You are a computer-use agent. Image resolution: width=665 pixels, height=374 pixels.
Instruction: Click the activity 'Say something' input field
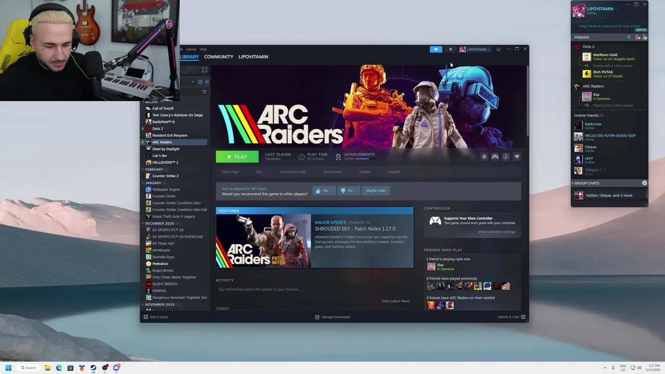(314, 289)
